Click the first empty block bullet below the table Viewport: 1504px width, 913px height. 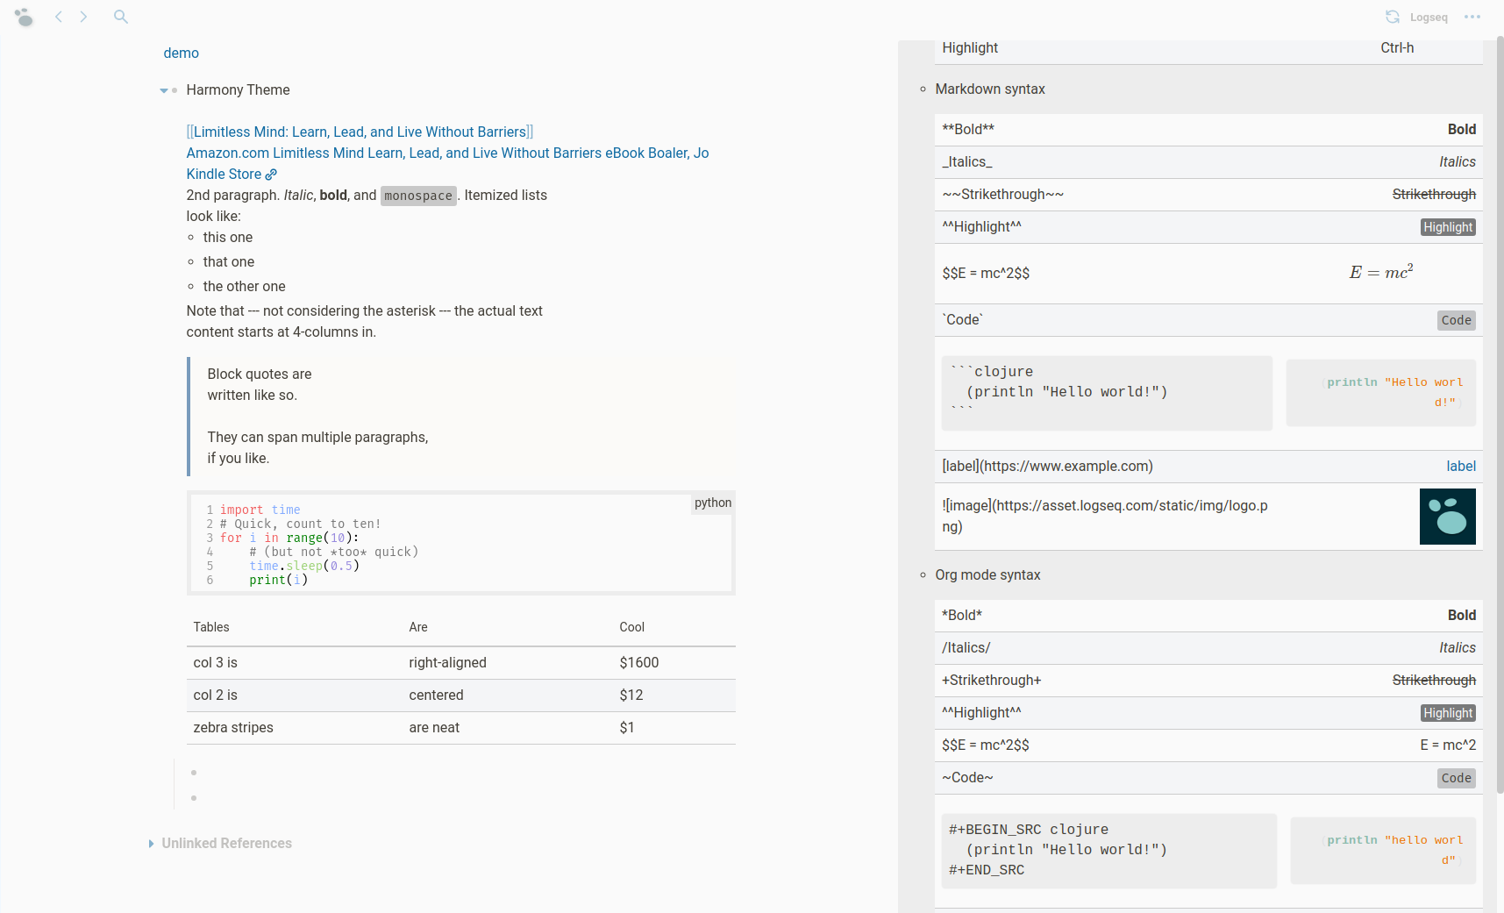click(x=194, y=773)
